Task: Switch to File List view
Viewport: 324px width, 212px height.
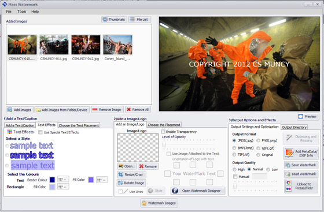Action: coord(139,20)
